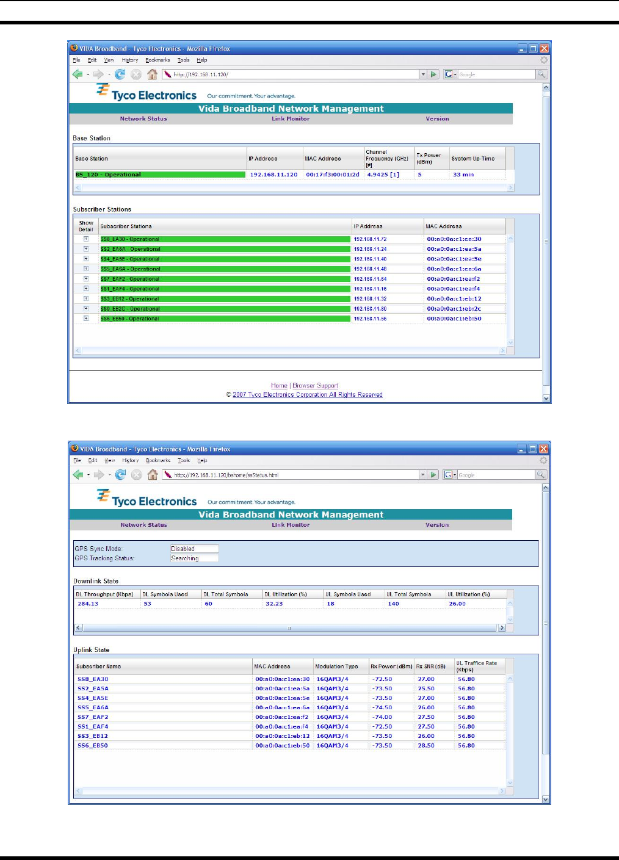Open View menu in the ssStatus.html window

pyautogui.click(x=110, y=460)
